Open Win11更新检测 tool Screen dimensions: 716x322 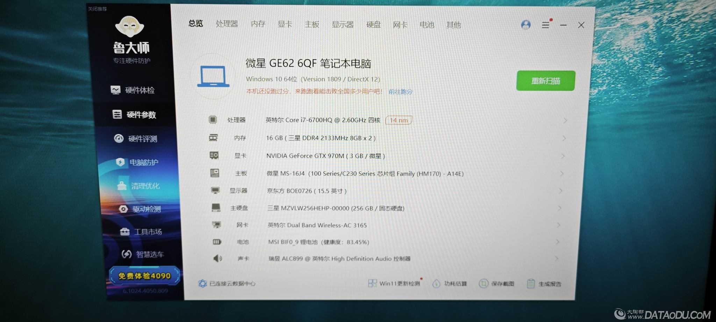(x=395, y=283)
